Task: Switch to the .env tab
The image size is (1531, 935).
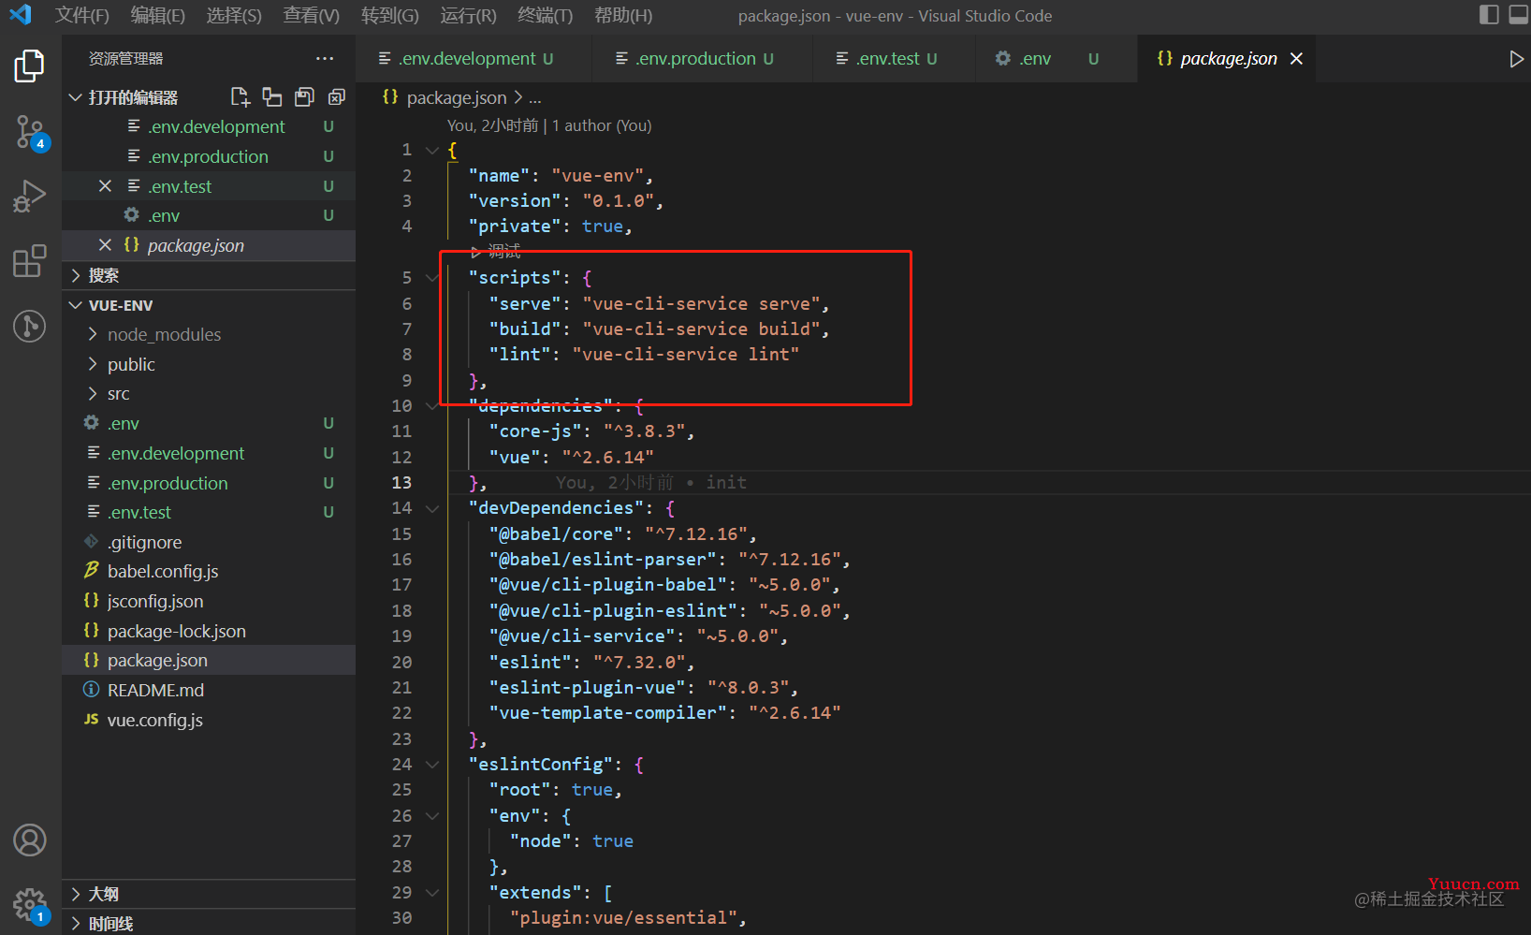Action: coord(1056,59)
